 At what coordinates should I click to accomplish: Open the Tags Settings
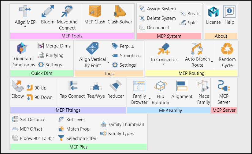click(x=124, y=65)
